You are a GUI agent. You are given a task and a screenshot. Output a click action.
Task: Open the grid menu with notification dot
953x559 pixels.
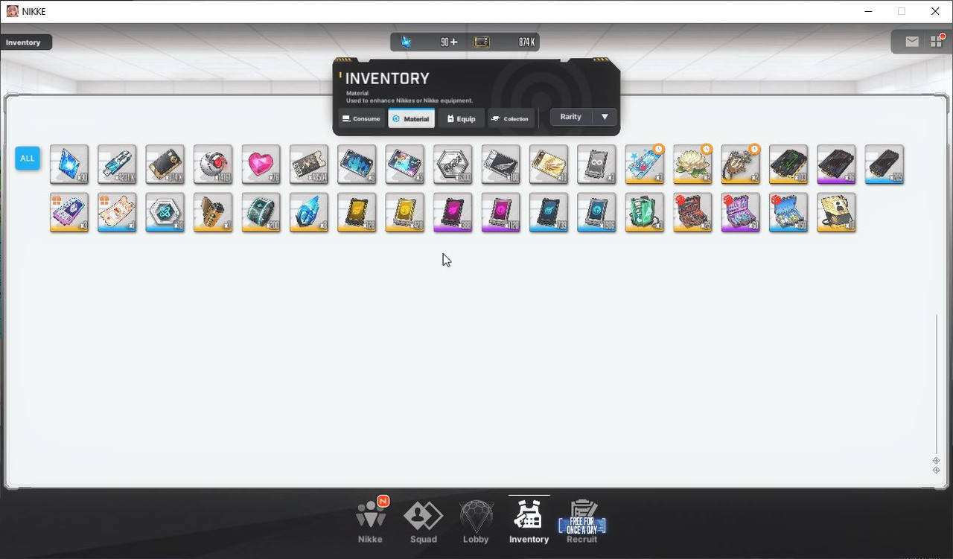click(x=937, y=42)
